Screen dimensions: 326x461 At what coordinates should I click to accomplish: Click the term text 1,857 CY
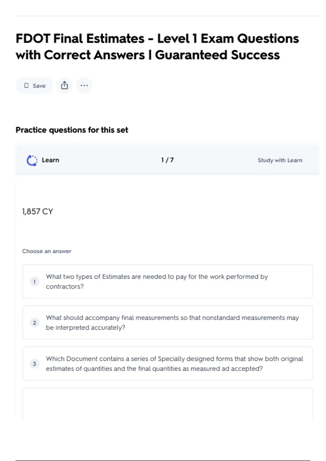point(37,212)
